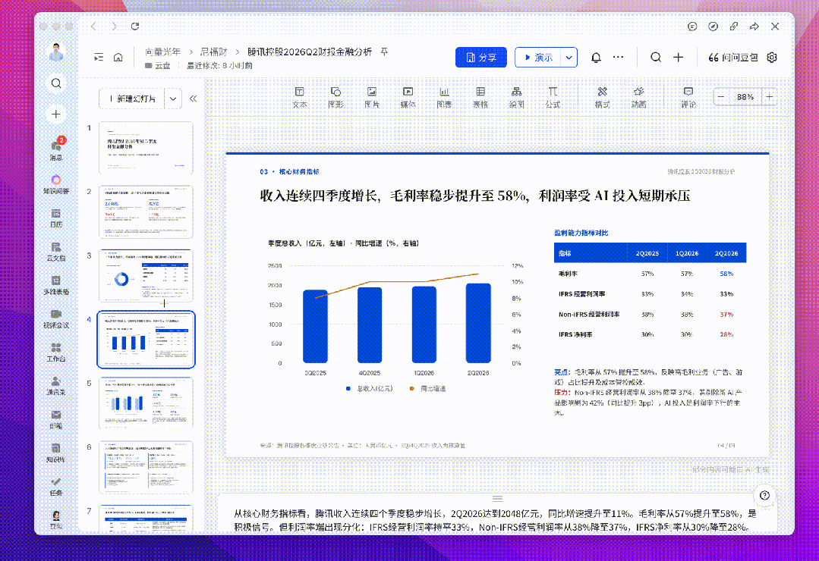Image resolution: width=819 pixels, height=561 pixels.
Task: Select slide 3 thumbnail
Action: 146,275
